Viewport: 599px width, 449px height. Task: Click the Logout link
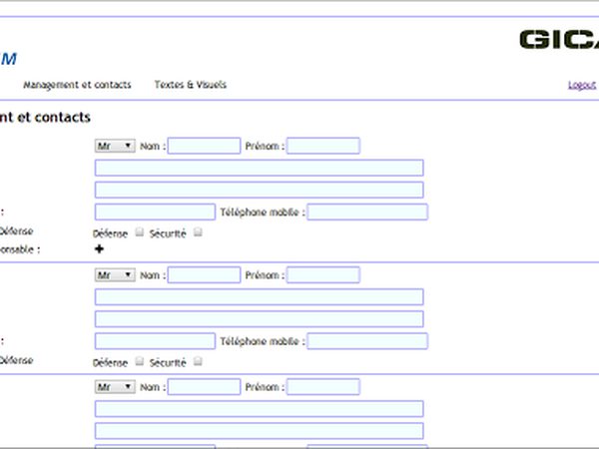pos(582,85)
